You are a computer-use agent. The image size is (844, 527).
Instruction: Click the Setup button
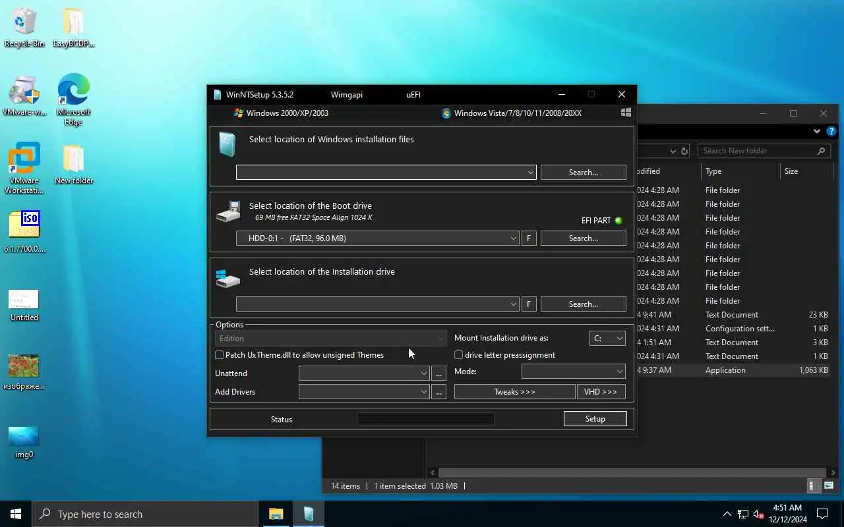point(595,419)
